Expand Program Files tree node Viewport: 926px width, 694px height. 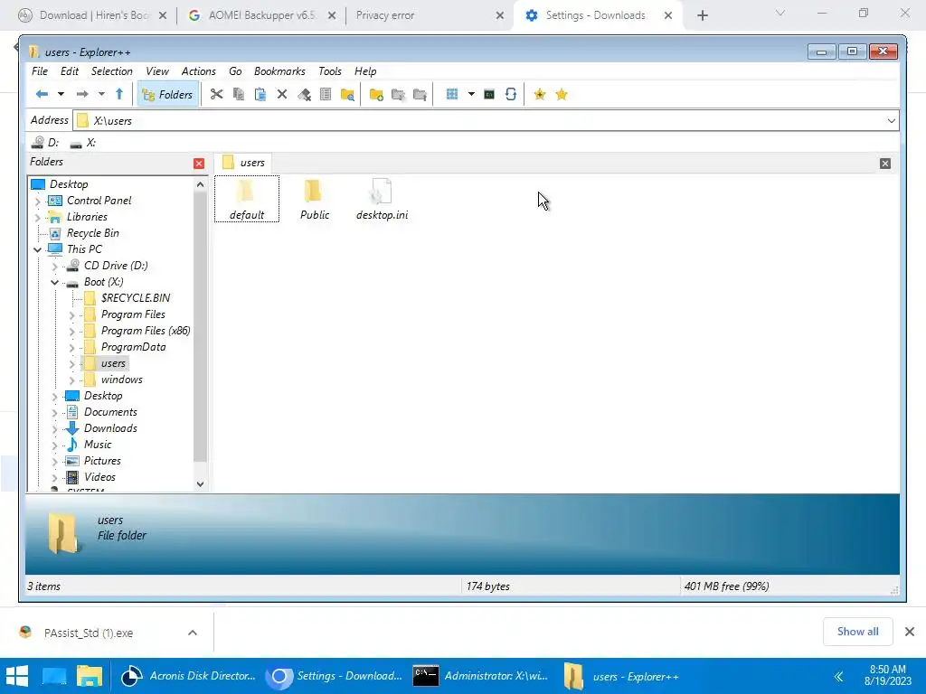pyautogui.click(x=72, y=315)
